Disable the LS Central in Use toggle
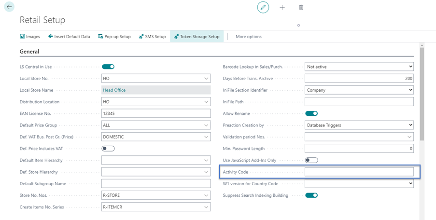The width and height of the screenshot is (436, 220). [x=108, y=67]
